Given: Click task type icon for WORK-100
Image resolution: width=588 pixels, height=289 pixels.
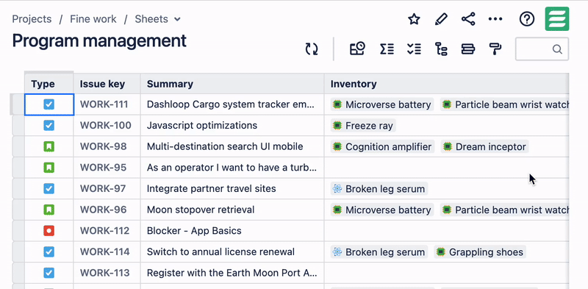Looking at the screenshot, I should tap(49, 125).
